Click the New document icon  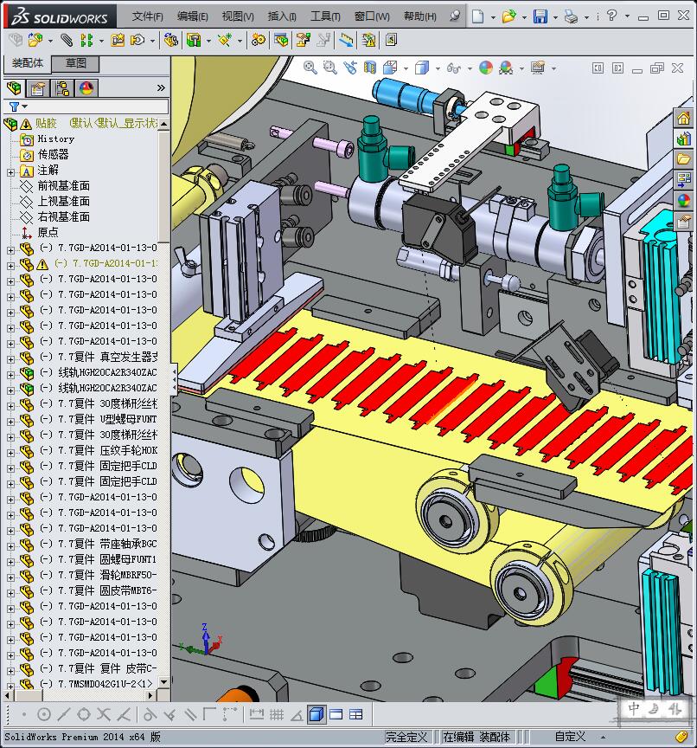477,16
